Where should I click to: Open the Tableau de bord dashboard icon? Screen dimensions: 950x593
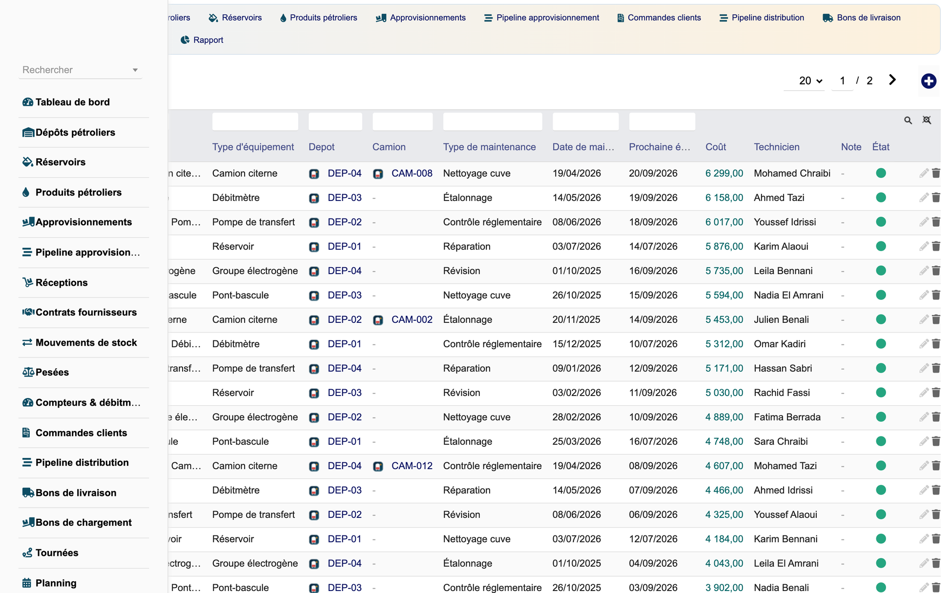[x=27, y=102]
